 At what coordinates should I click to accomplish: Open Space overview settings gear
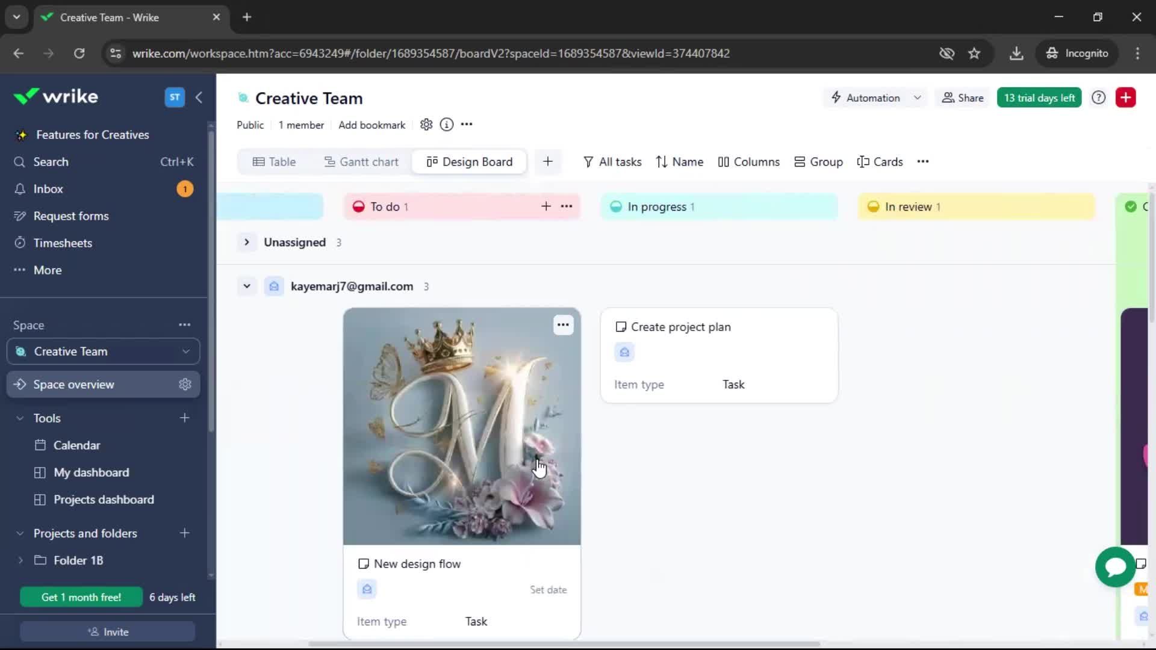click(x=185, y=385)
